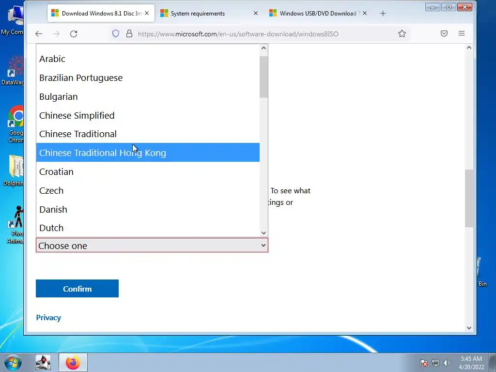
Task: Click the page vertical scrollbar thumb
Action: pos(469,198)
